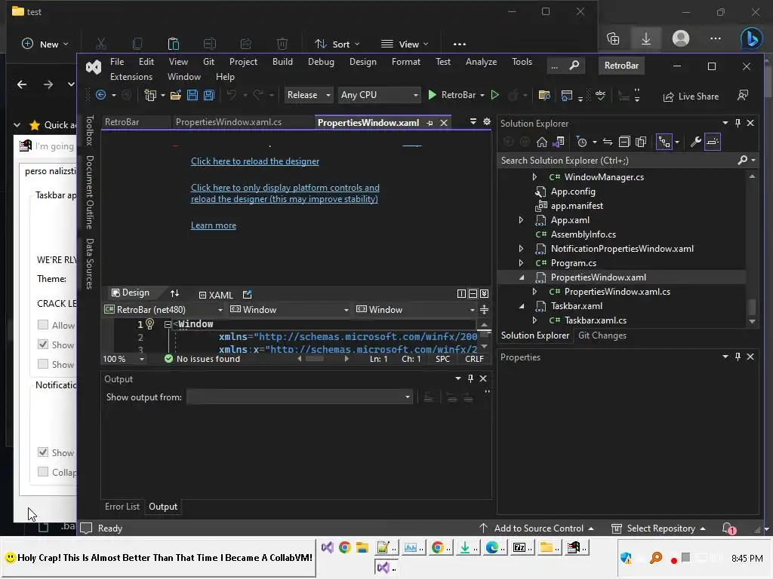
Task: Toggle checked Show checkbox below Allow
Action: click(x=43, y=345)
